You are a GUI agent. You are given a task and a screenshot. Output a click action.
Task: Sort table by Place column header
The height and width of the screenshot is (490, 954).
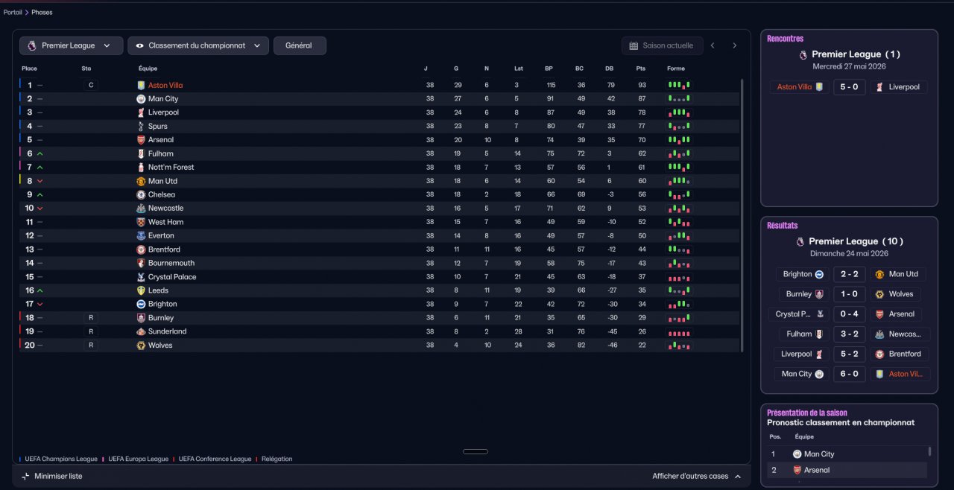29,69
